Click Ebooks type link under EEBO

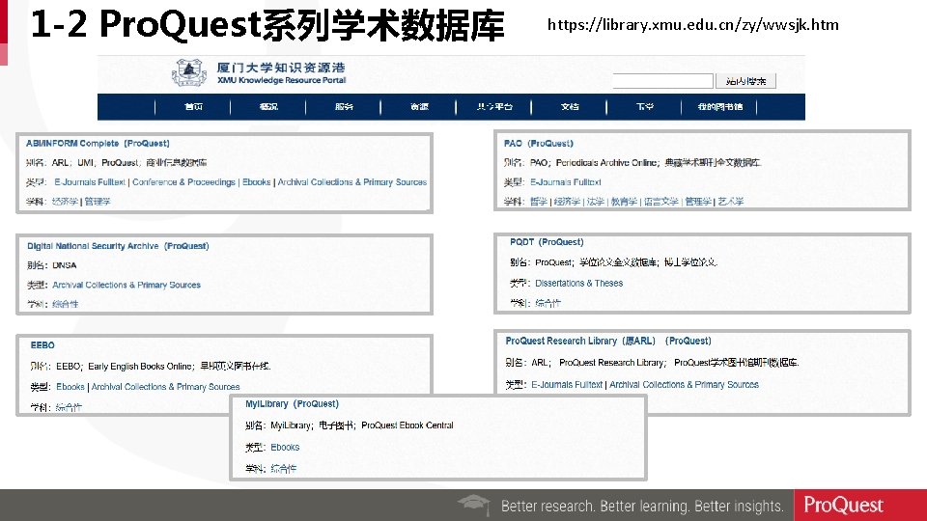(70, 387)
